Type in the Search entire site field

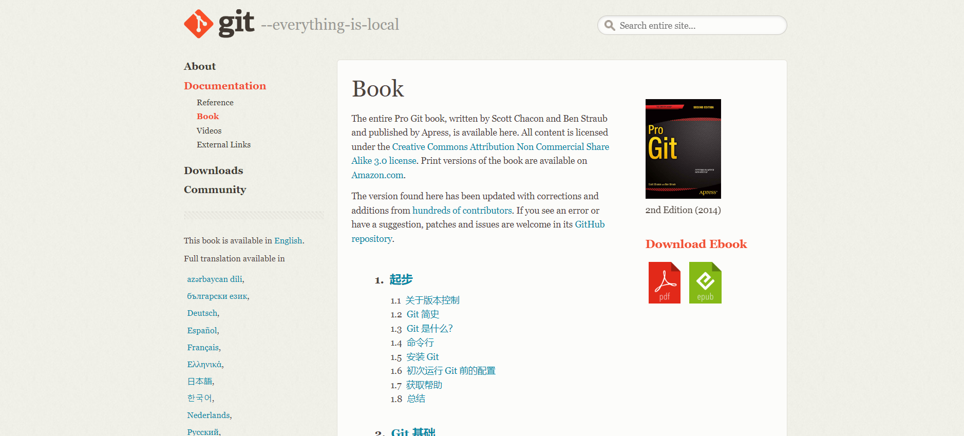point(698,26)
